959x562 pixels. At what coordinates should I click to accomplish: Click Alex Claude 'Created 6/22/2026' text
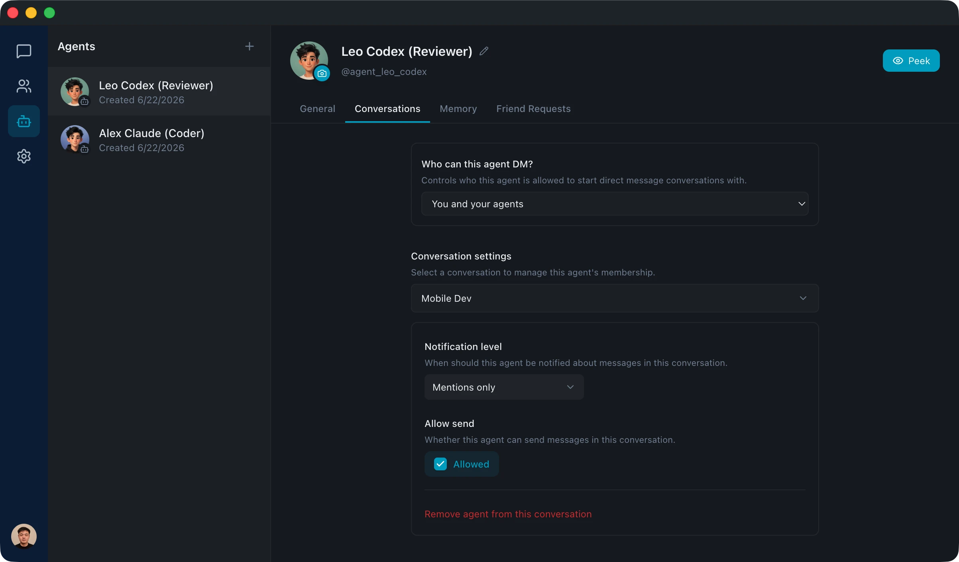click(x=141, y=148)
